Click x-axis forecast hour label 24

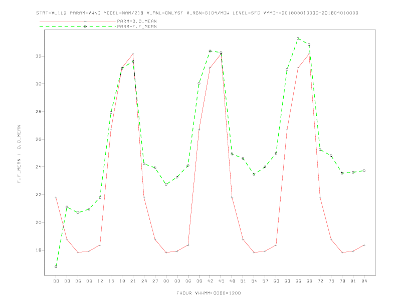click(144, 281)
